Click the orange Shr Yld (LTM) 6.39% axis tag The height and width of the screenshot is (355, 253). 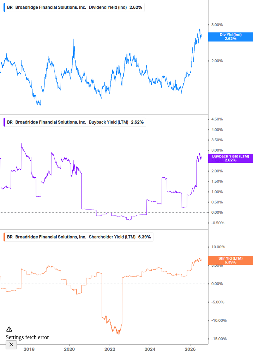click(x=230, y=260)
